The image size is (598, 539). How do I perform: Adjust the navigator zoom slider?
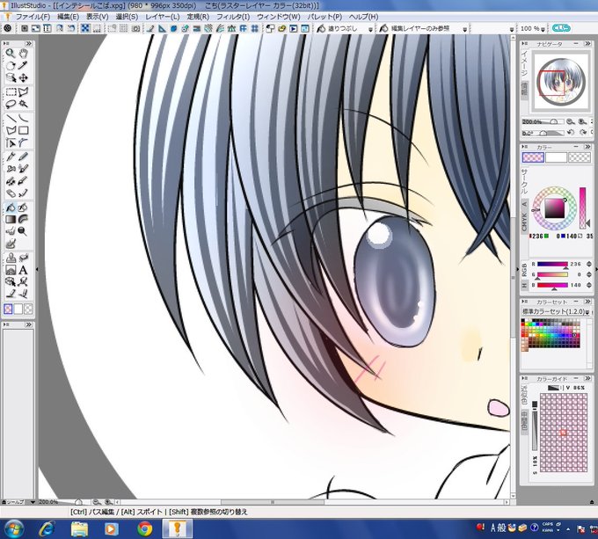(543, 121)
